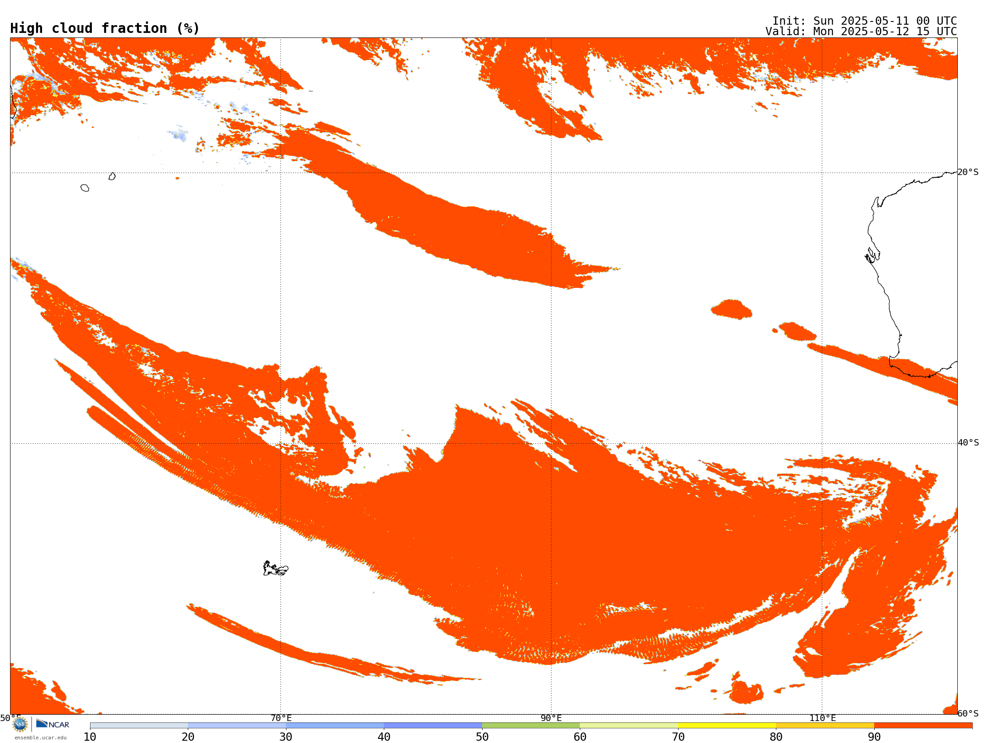Click the colorbar tick label 10

[90, 737]
